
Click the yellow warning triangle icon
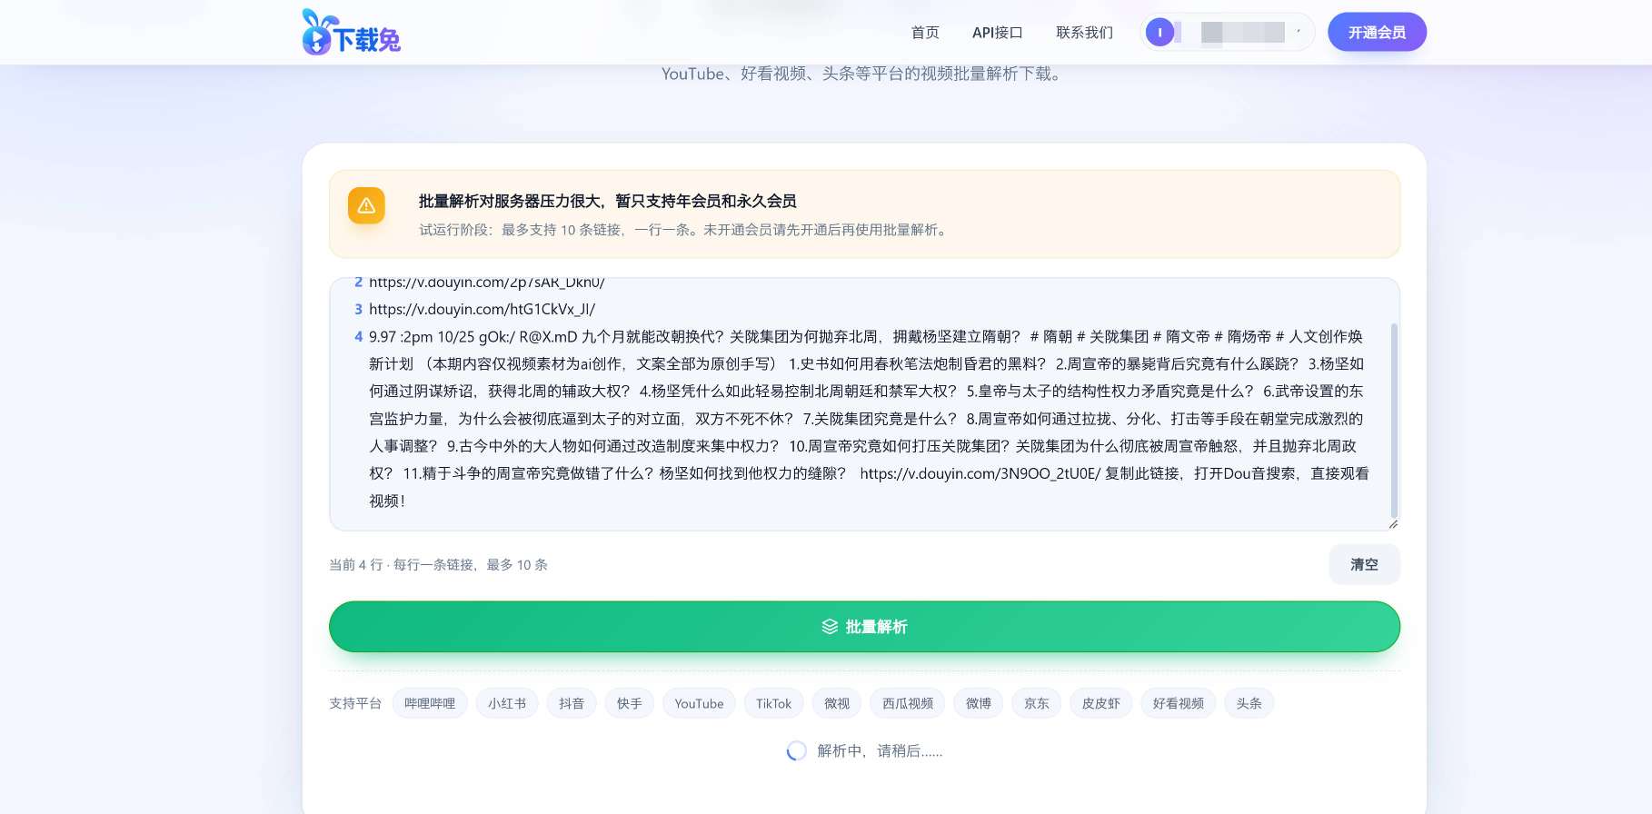click(366, 205)
